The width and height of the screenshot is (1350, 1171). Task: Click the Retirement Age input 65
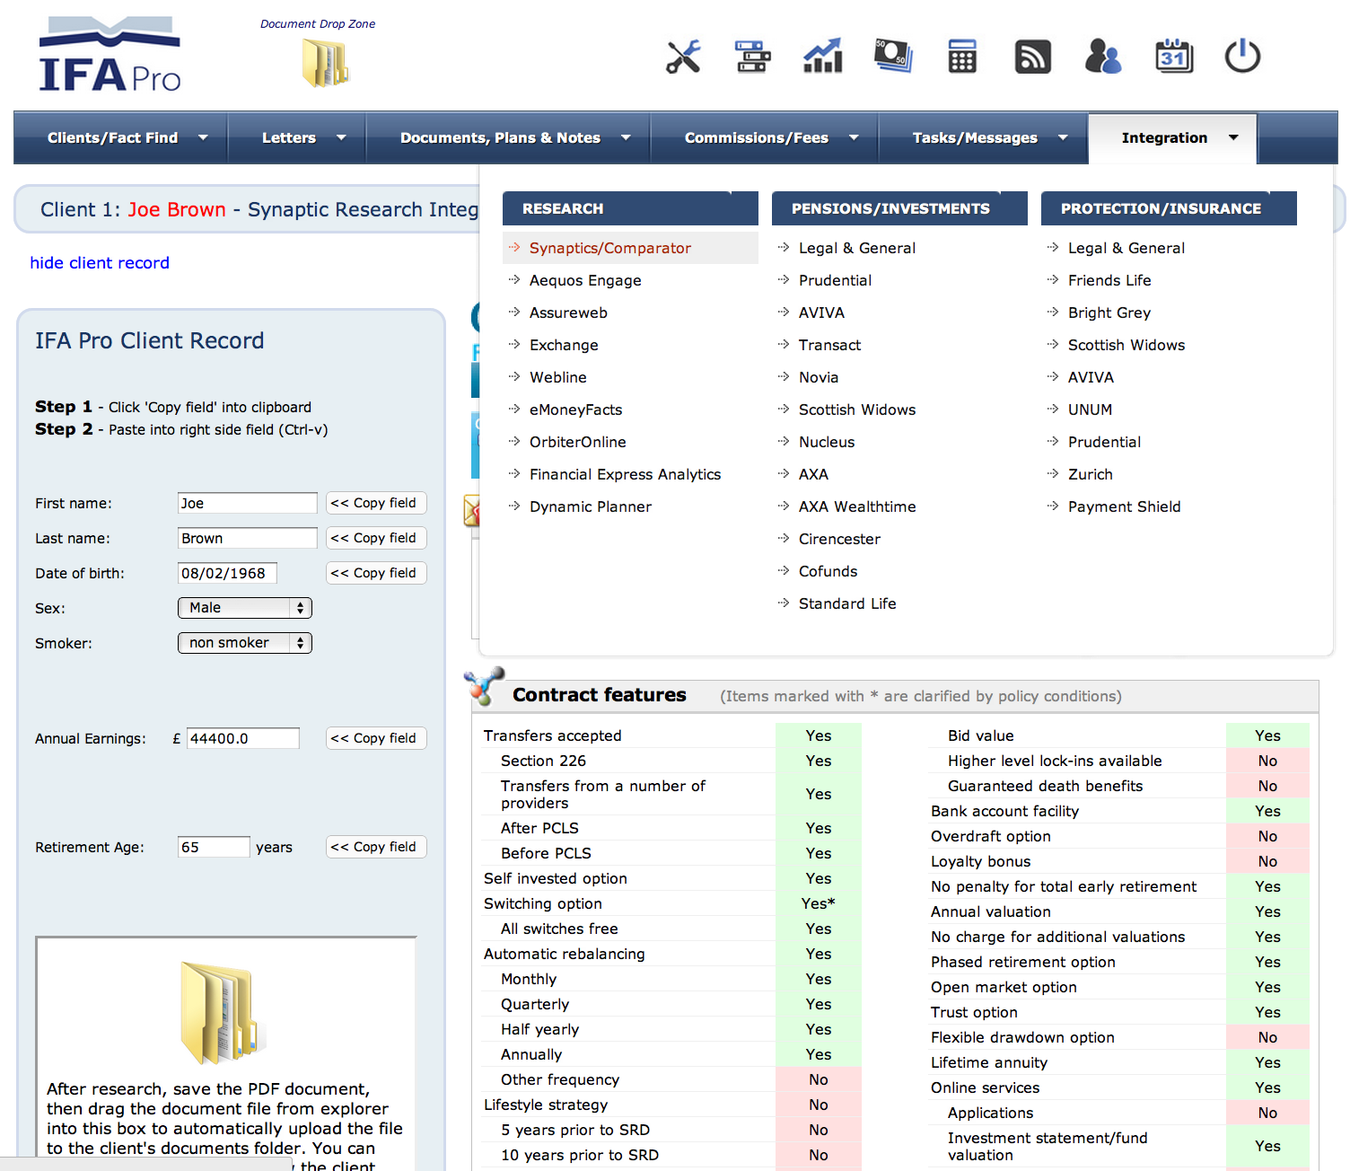(214, 847)
